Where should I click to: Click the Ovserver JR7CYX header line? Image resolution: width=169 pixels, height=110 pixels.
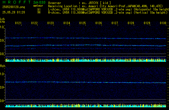(x=80, y=3)
